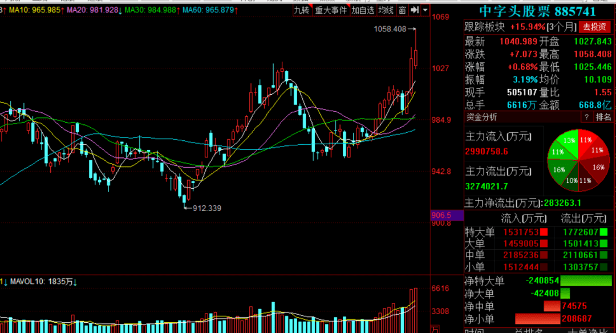Image resolution: width=616 pixels, height=333 pixels.
Task: Click the 流入(万元) column header
Action: tap(524, 218)
